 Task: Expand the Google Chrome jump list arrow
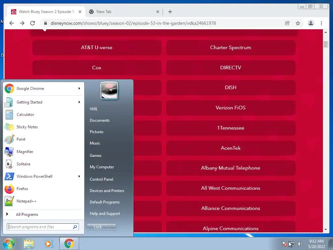(79, 89)
